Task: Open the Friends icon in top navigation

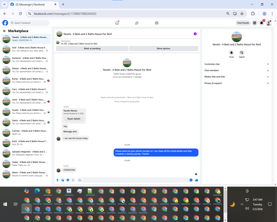Action: click(137, 23)
